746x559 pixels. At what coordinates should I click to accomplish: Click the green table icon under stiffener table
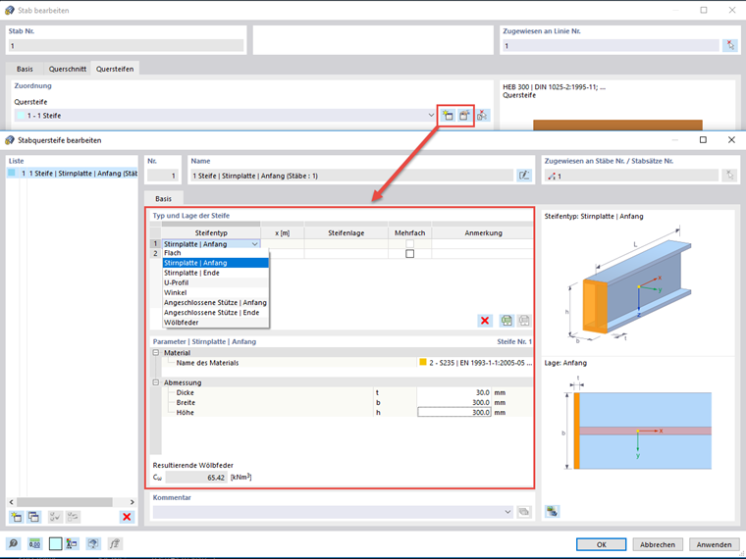pyautogui.click(x=506, y=321)
